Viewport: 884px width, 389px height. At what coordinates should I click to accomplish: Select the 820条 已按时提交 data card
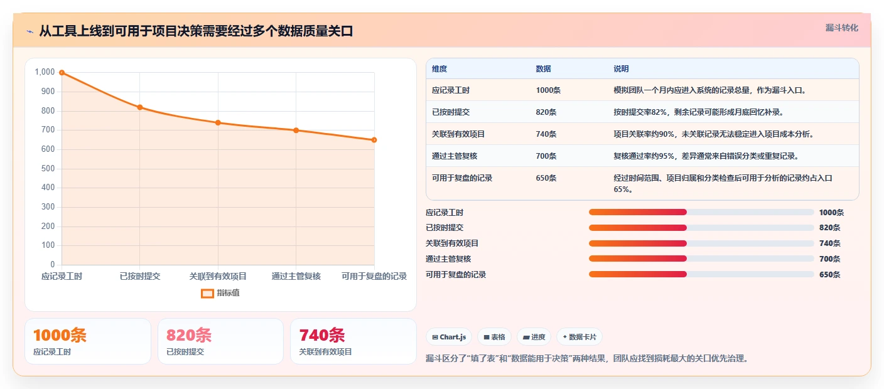221,341
